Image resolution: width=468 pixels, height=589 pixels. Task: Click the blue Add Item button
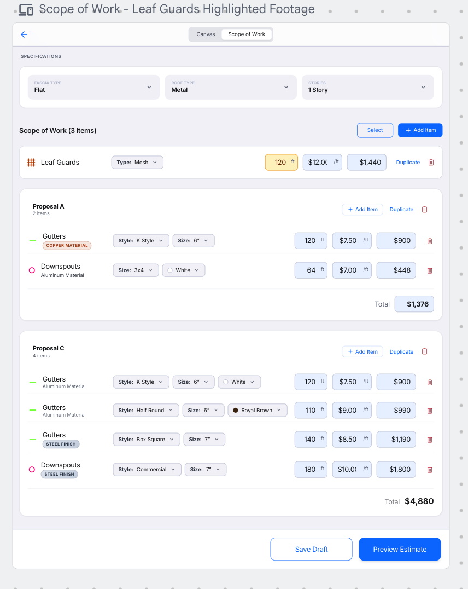[x=420, y=130]
